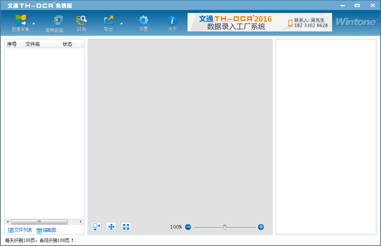This screenshot has width=381, height=246.
Task: Open the 导出 dropdown arrow menu
Action: tap(121, 23)
